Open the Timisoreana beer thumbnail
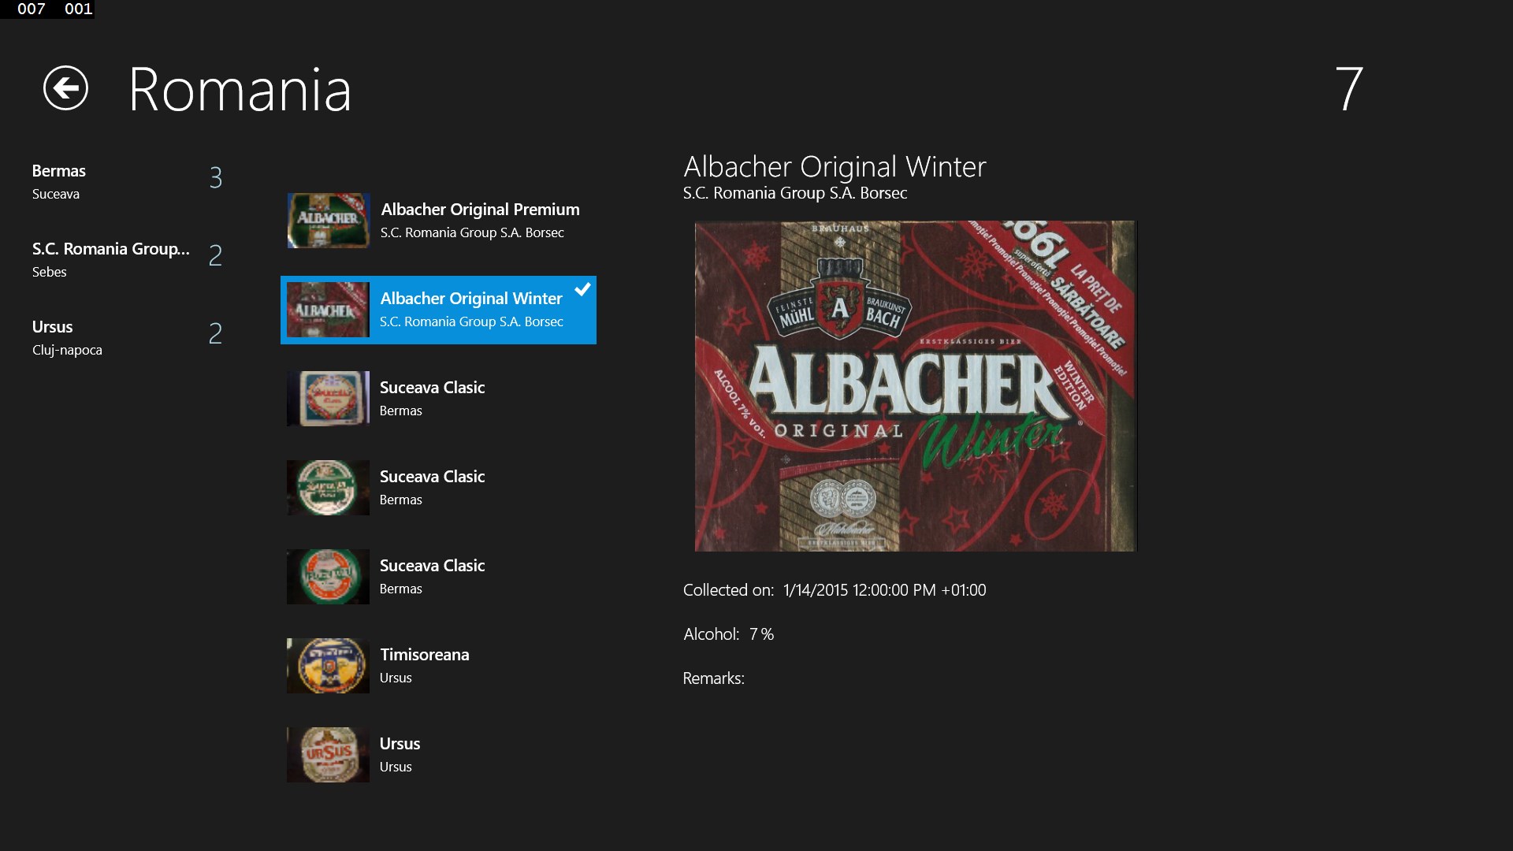 [x=328, y=666]
